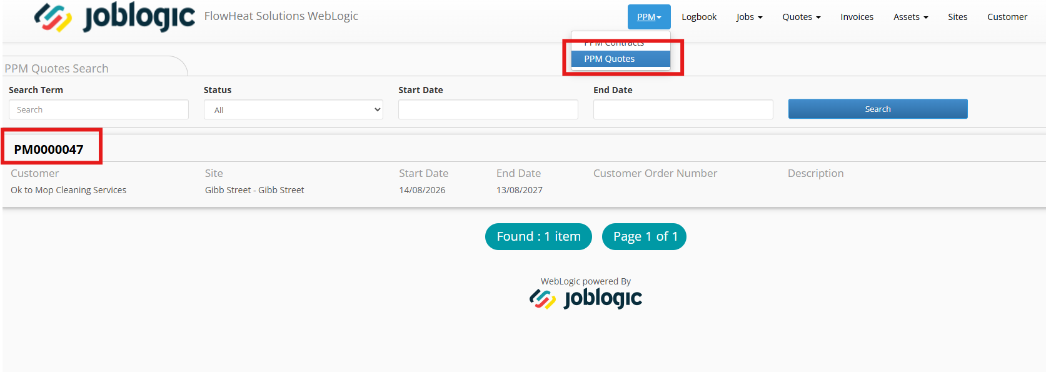The width and height of the screenshot is (1046, 372).
Task: Go to Invoices
Action: pyautogui.click(x=857, y=17)
